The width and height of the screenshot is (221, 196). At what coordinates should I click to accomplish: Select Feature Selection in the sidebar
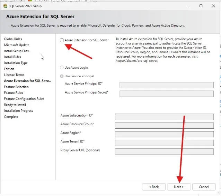[16, 87]
